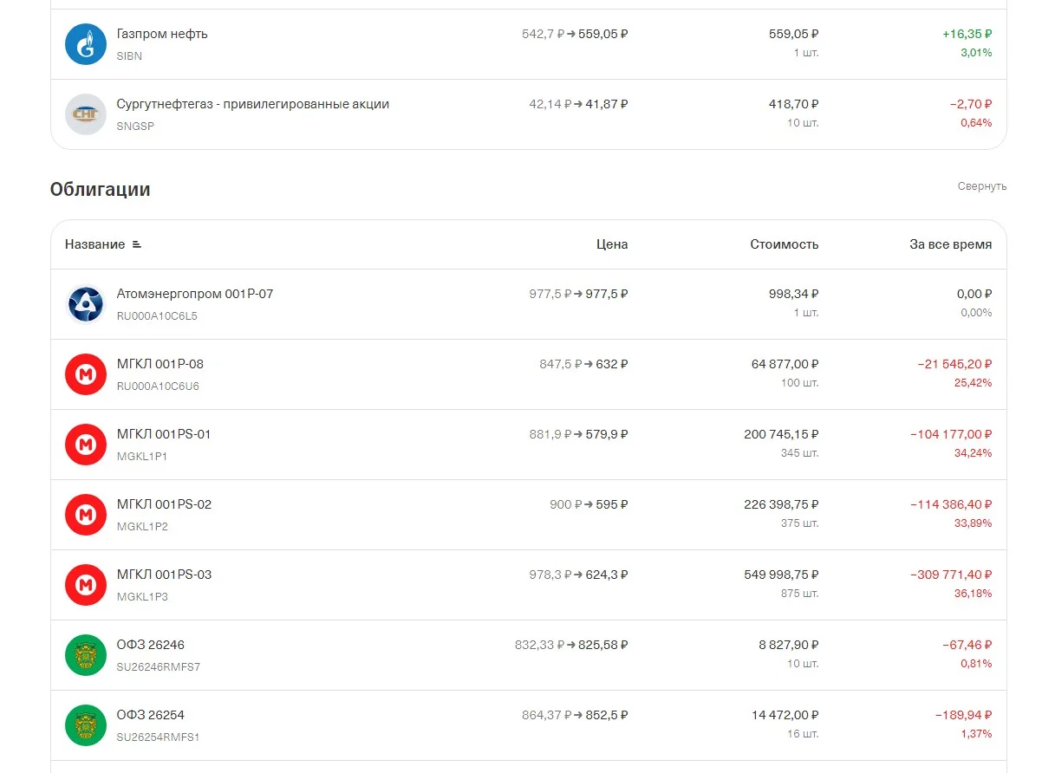Click the green ОФЗ 26254 emblem icon

coord(86,725)
